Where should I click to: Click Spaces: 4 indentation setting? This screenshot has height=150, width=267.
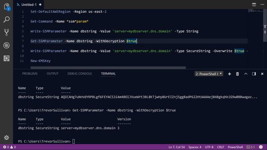[195, 147]
